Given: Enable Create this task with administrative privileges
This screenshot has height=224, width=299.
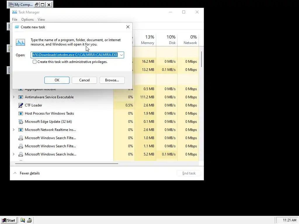Looking at the screenshot, I should tap(34, 62).
